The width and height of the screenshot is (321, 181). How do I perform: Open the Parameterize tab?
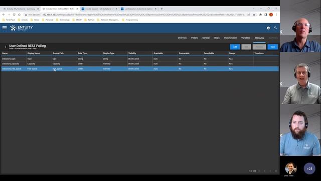pos(230,38)
